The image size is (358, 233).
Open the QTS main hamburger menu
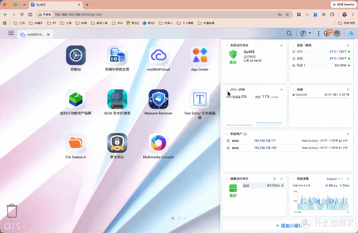tap(11, 33)
